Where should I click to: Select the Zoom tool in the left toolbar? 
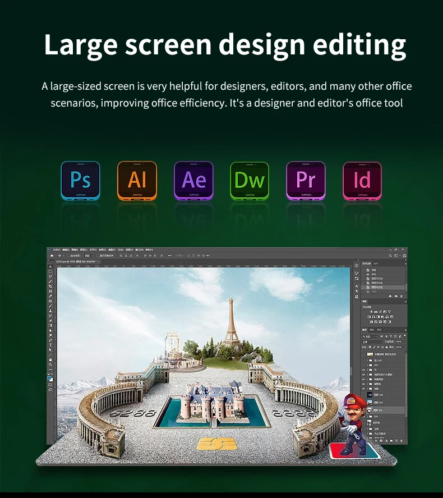coord(50,365)
